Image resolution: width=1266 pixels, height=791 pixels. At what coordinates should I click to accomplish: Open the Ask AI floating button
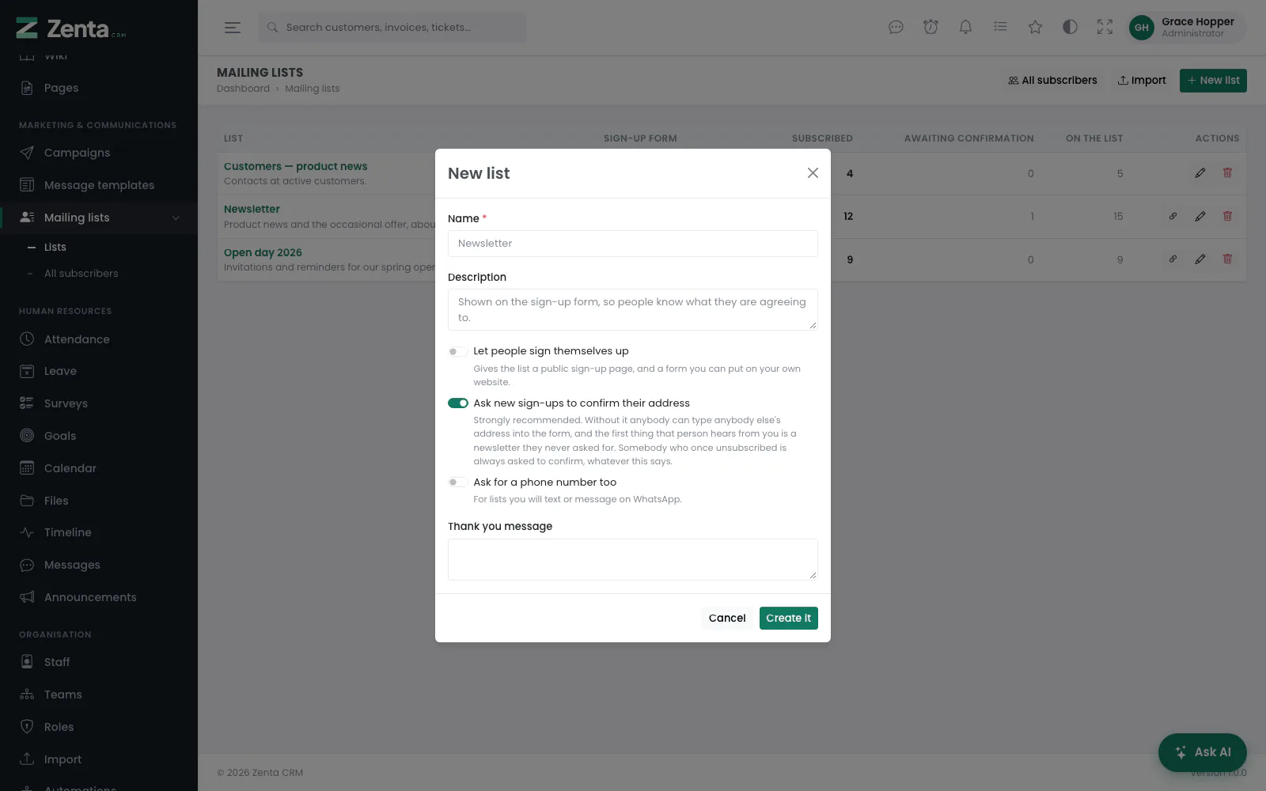[1203, 752]
